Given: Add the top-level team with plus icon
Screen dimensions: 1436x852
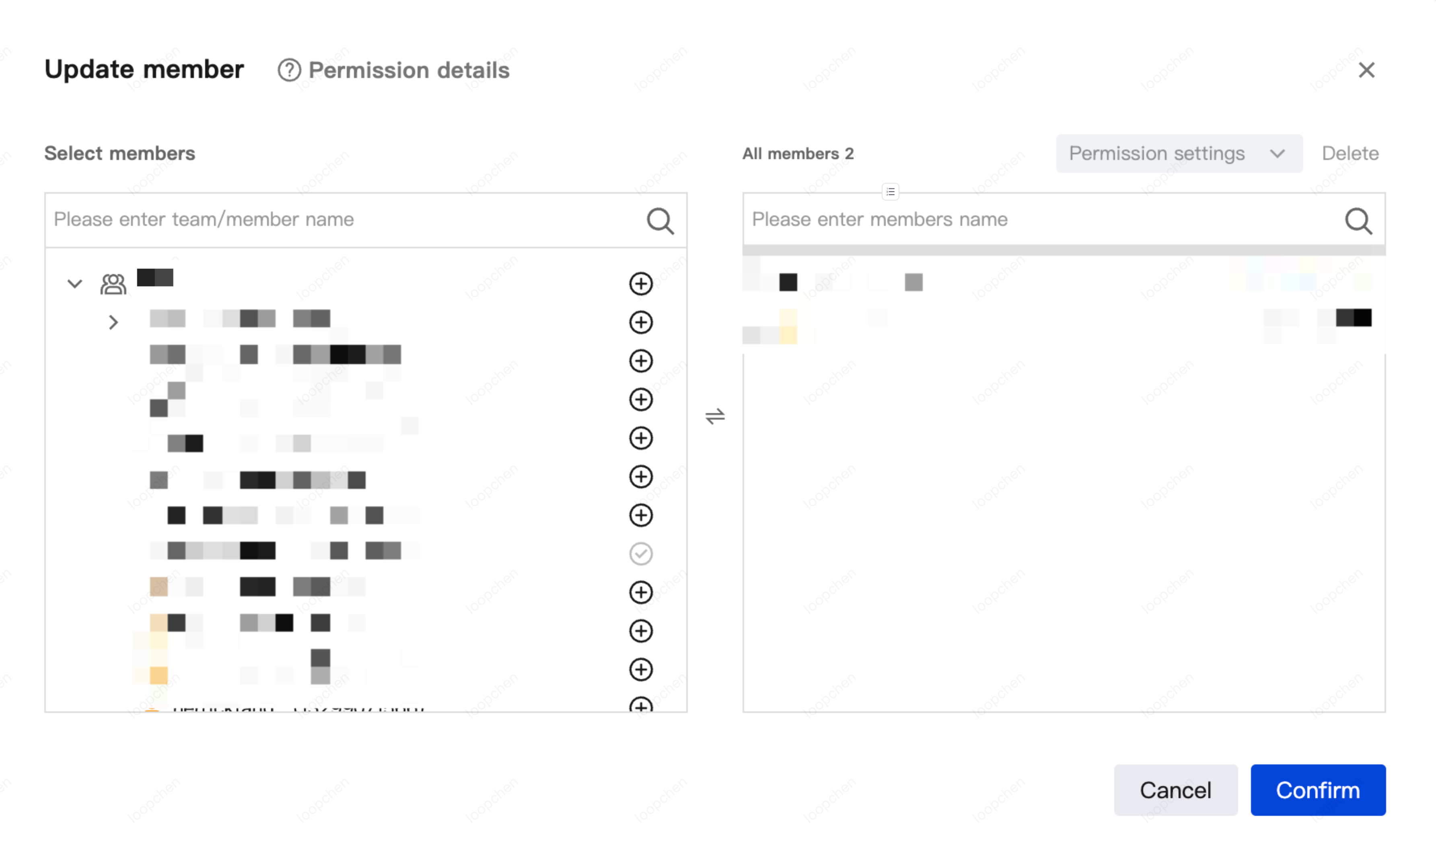Looking at the screenshot, I should click(x=640, y=284).
